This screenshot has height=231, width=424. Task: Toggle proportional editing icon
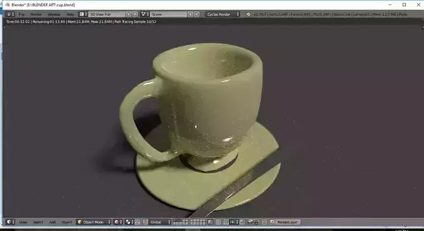(218, 222)
